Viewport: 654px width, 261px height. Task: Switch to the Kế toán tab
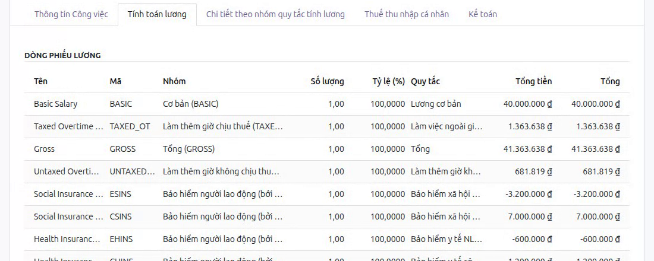[483, 14]
